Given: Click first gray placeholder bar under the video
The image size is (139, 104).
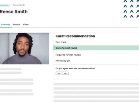Looking at the screenshot, I should 11,69.
